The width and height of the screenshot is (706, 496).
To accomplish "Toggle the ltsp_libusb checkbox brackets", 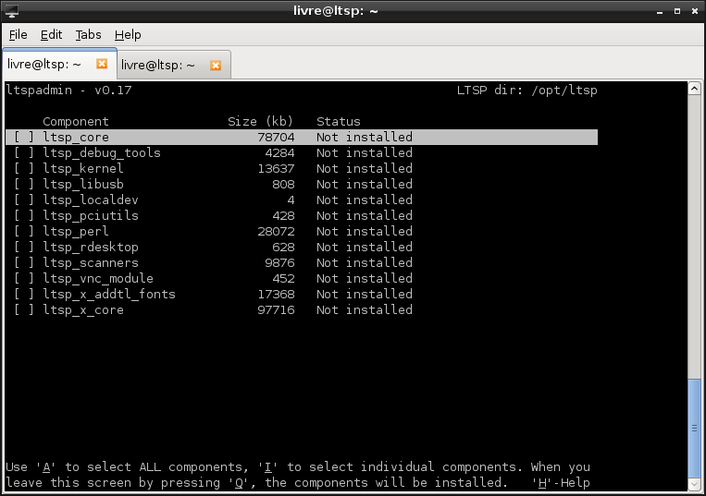I will pyautogui.click(x=24, y=184).
